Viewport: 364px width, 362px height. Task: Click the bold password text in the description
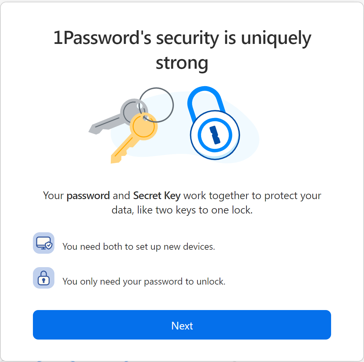88,195
